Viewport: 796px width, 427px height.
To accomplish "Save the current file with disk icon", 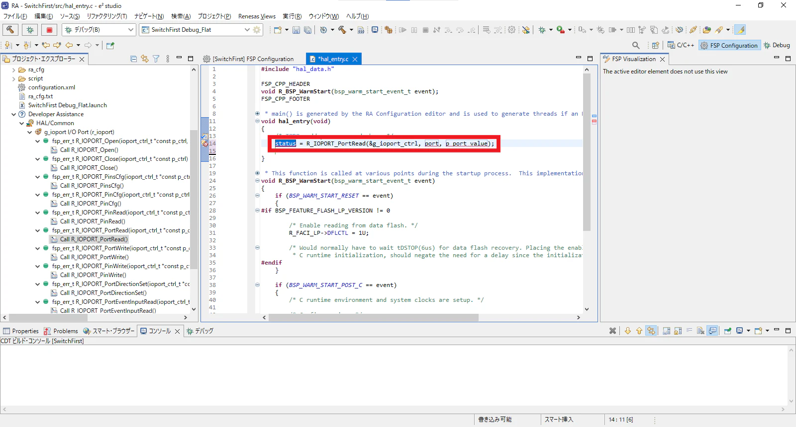I will tap(296, 30).
